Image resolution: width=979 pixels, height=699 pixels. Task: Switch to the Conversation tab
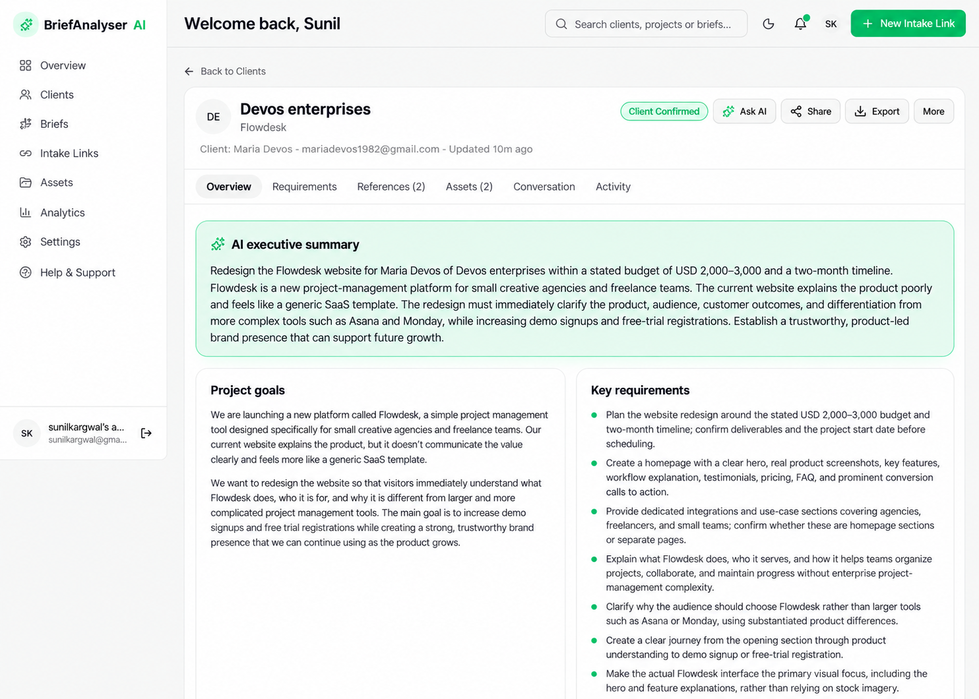pos(544,187)
